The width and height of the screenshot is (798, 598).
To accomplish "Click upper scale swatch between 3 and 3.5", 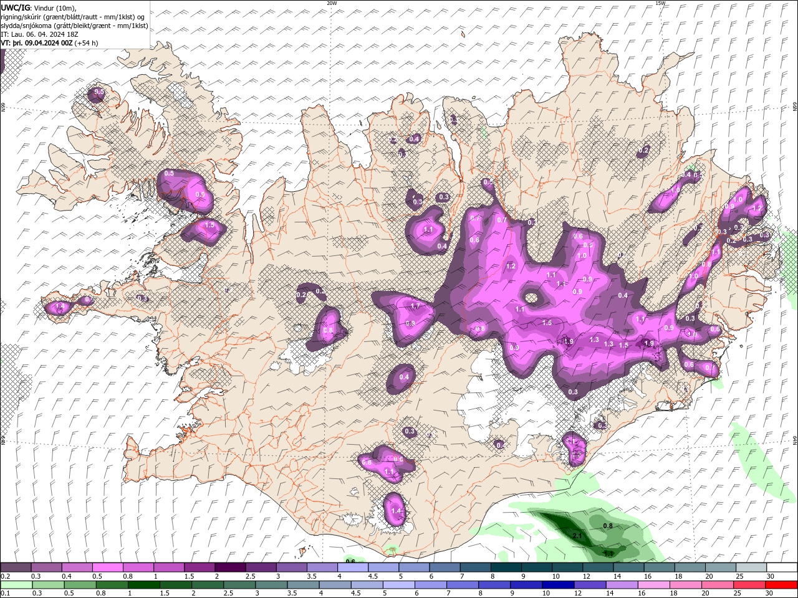I will click(292, 567).
